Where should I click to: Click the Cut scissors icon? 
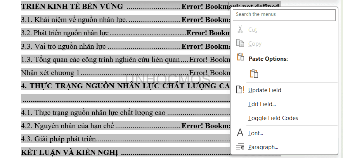pyautogui.click(x=240, y=29)
